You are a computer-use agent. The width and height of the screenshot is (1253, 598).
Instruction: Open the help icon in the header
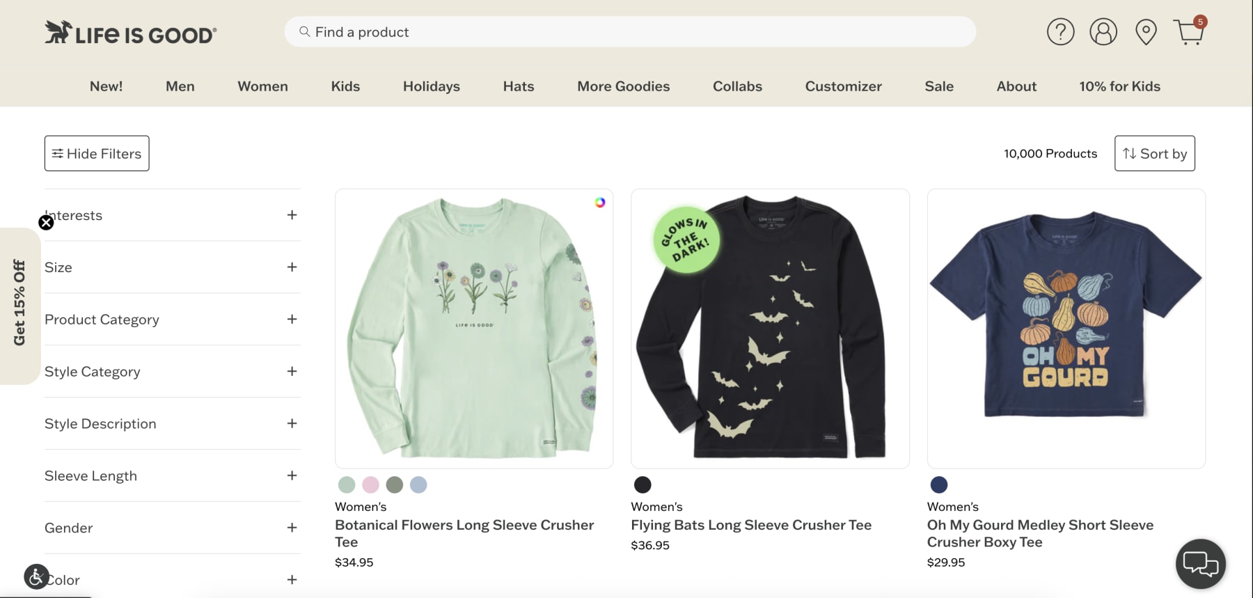pyautogui.click(x=1060, y=31)
